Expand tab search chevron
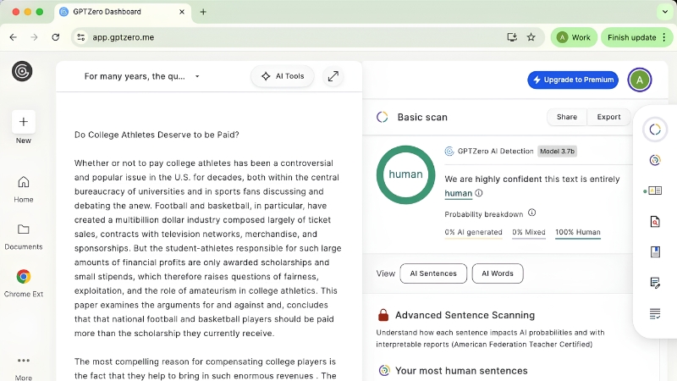Screen dimensions: 677x381 point(665,12)
